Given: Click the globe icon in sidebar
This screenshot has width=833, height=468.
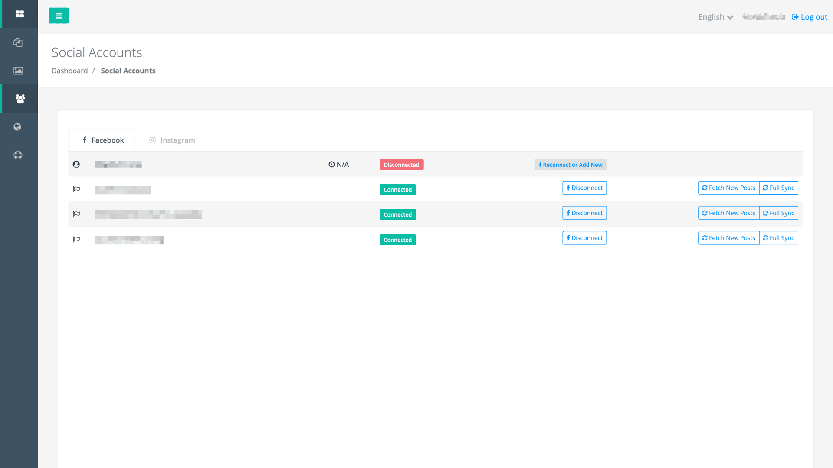Looking at the screenshot, I should 17,127.
